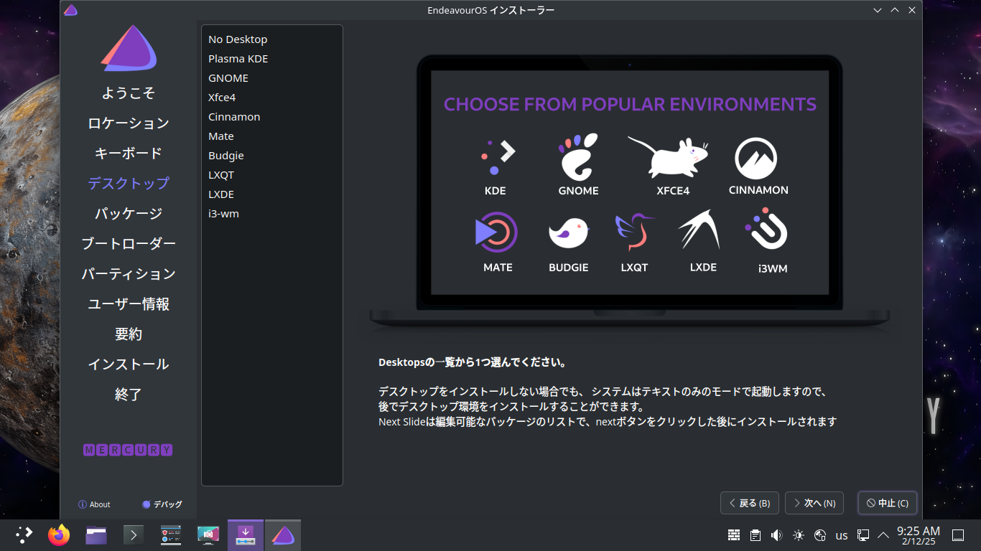Click the show desktop button in the panel
Viewport: 981px width, 551px height.
[x=958, y=535]
